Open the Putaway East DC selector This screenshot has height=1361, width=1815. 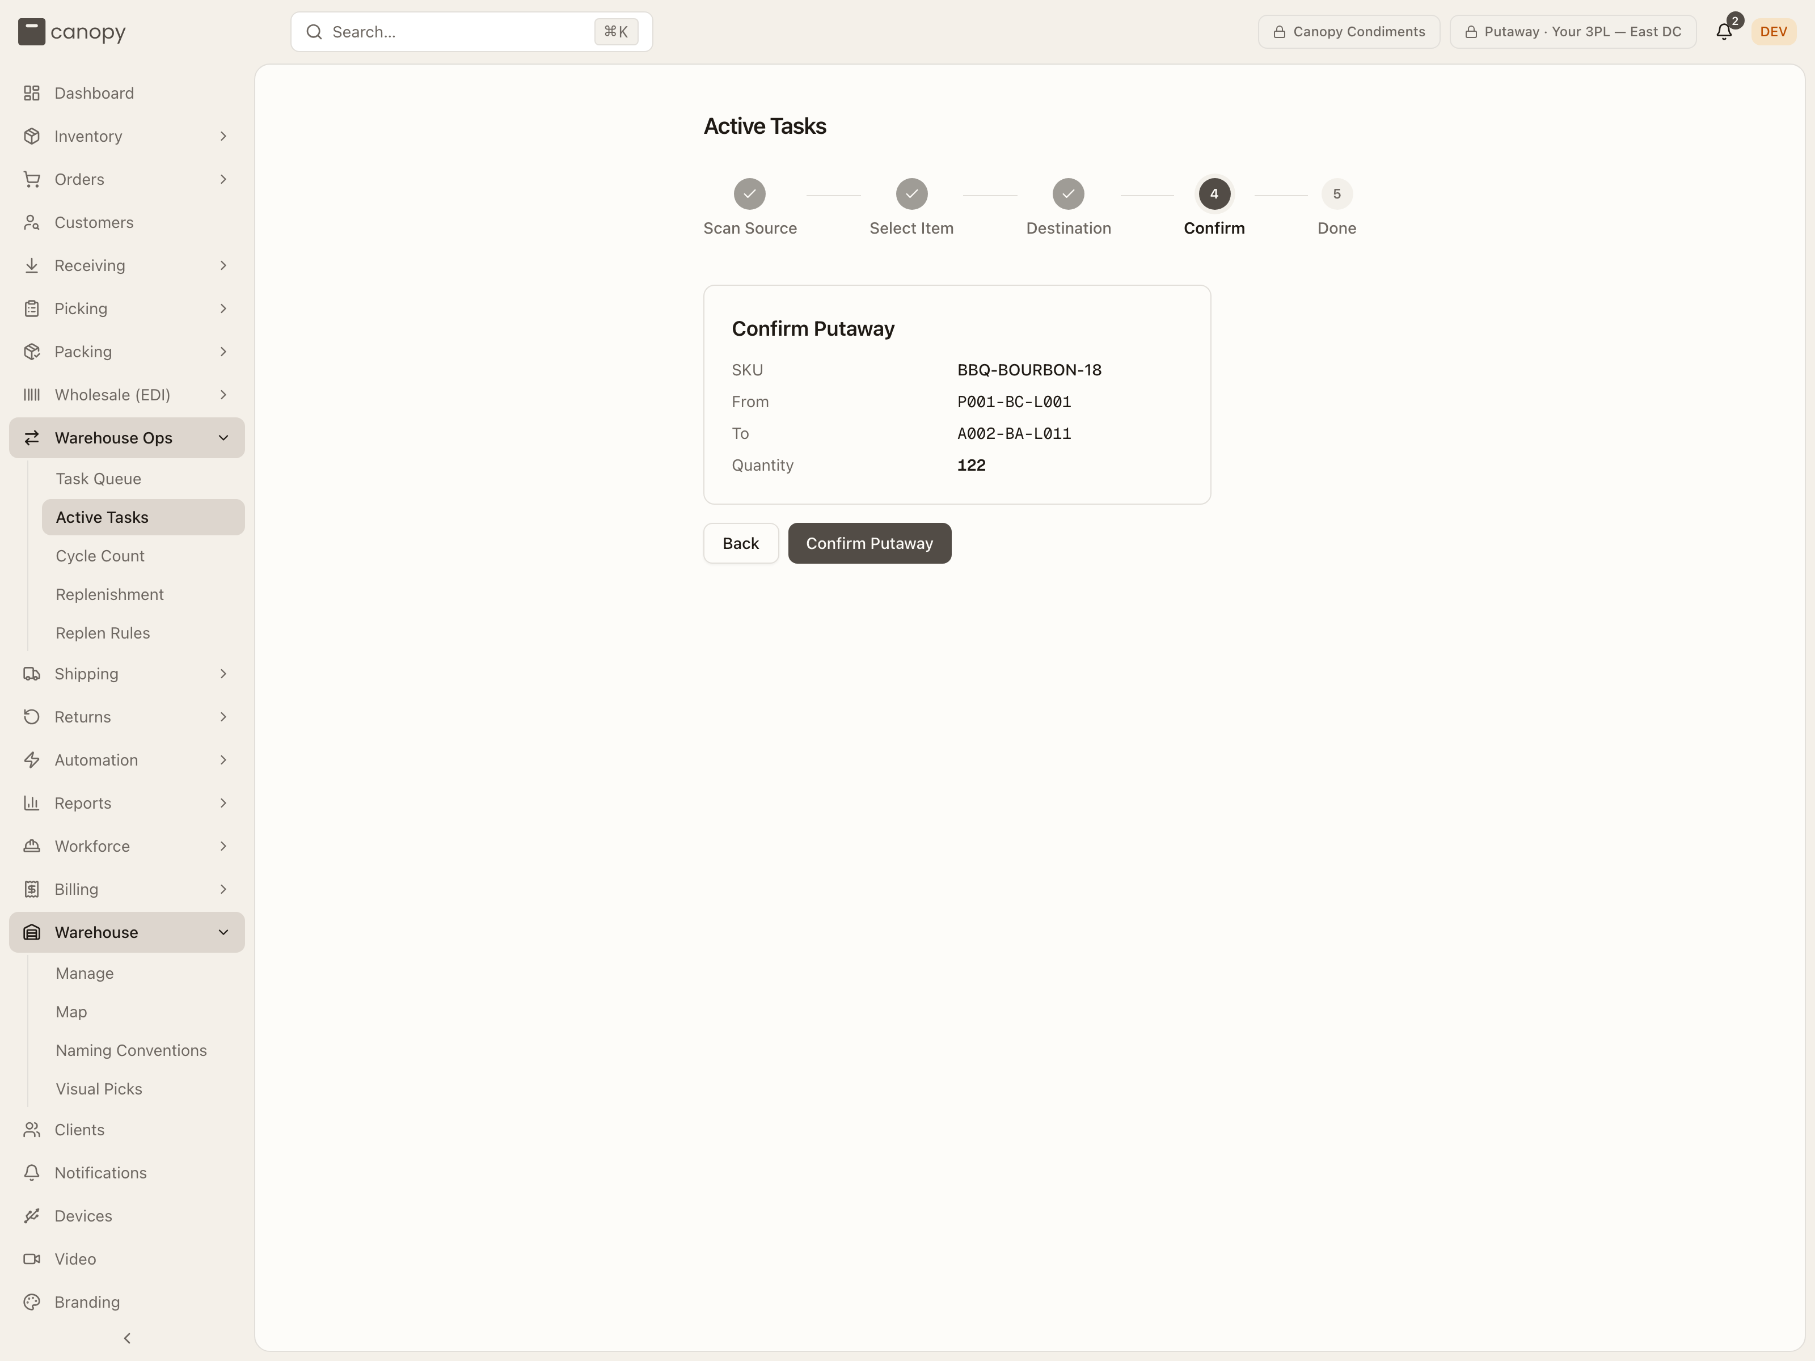1573,32
